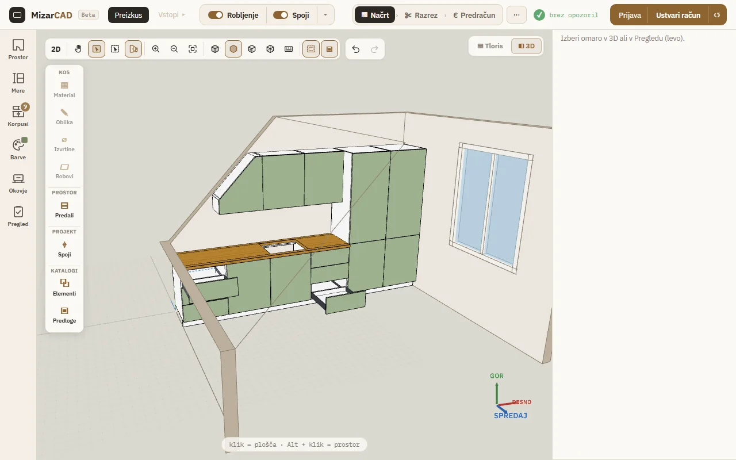Expand the dropdown next to Spoji toggle
Screen dimensions: 736x460
325,15
